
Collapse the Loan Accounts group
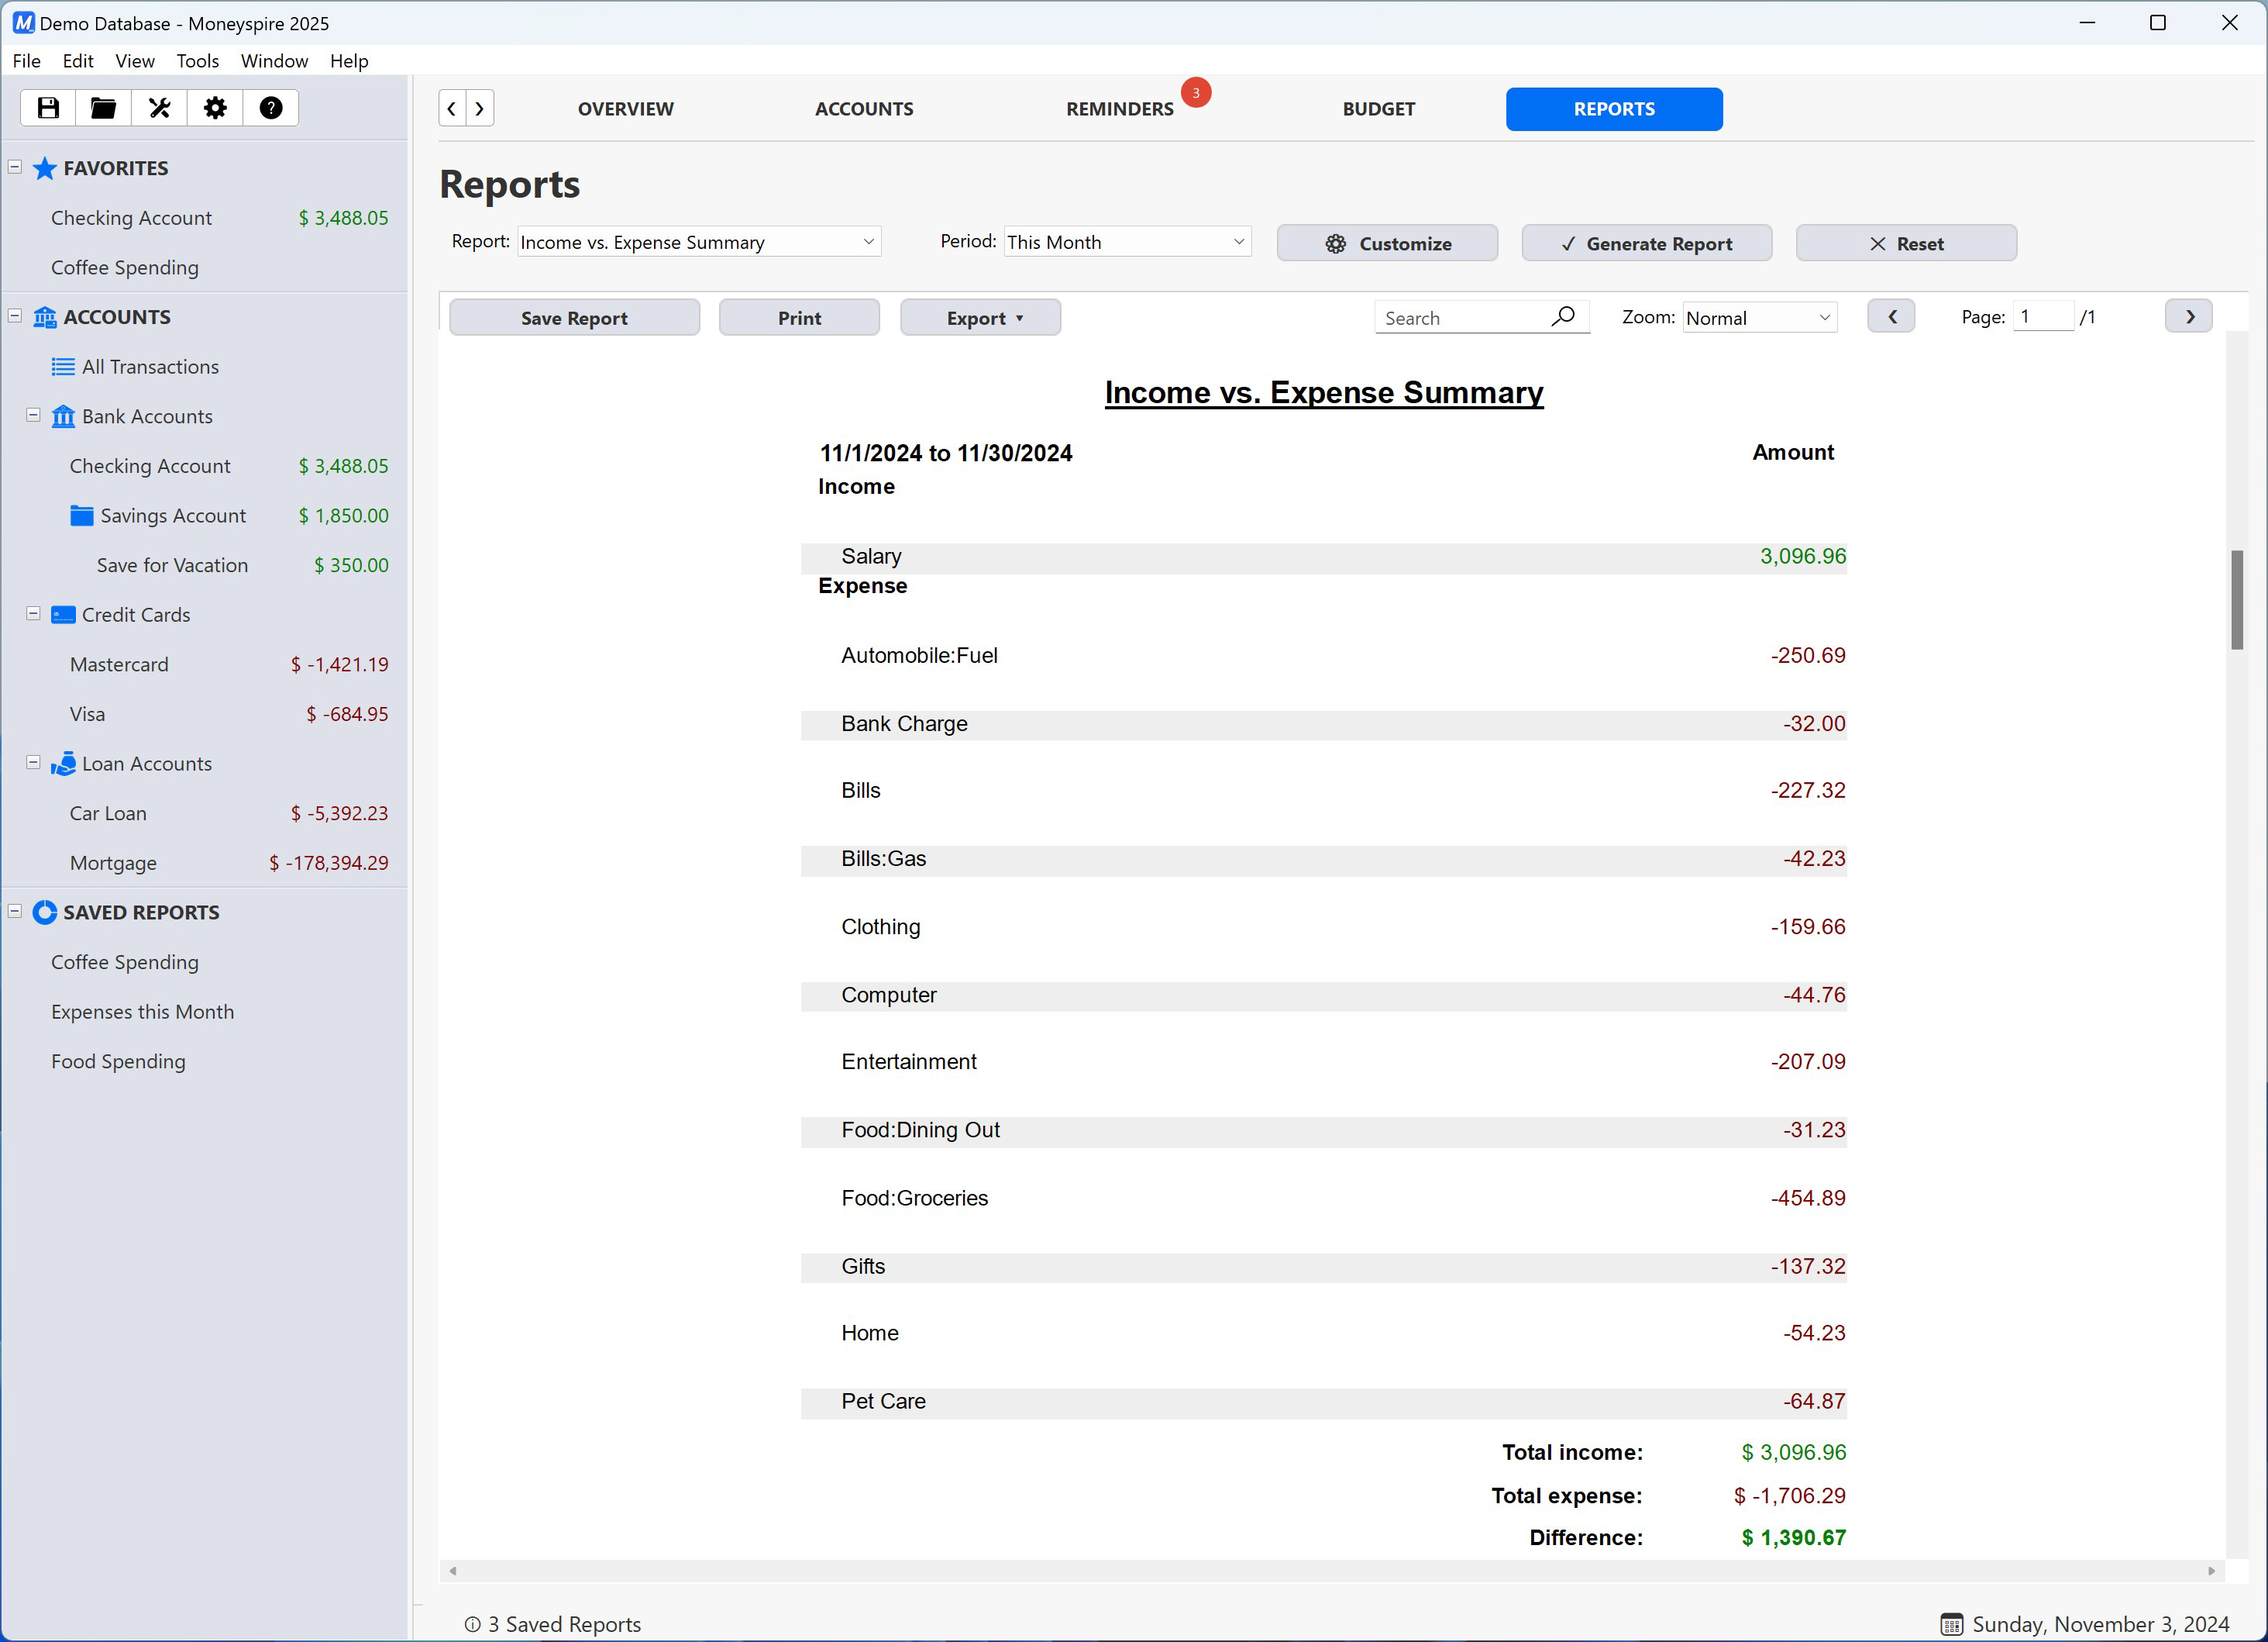(x=33, y=762)
